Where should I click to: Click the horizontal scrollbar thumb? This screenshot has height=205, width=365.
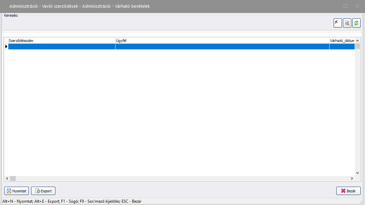(13, 179)
